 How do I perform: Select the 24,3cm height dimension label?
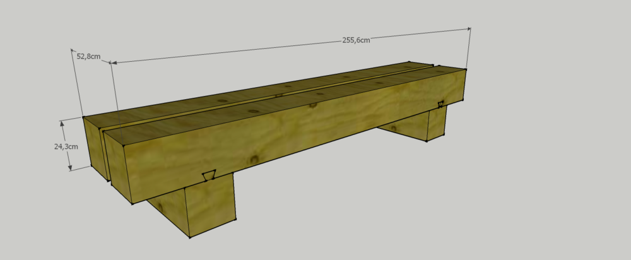tap(66, 146)
